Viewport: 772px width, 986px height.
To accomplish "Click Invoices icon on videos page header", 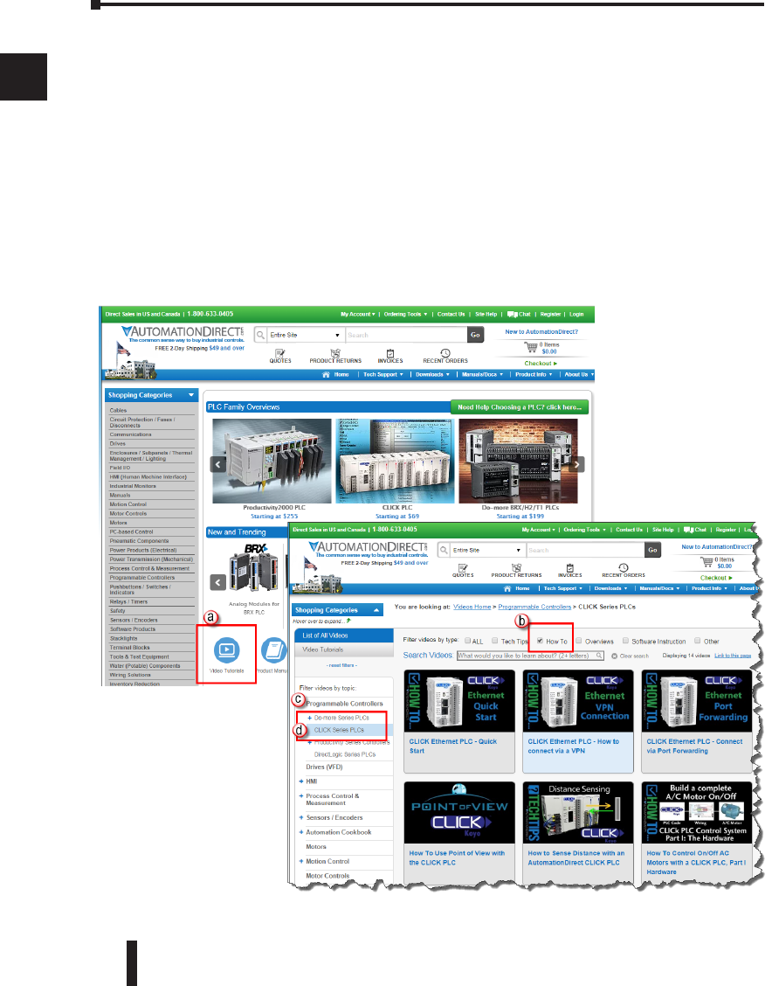I will 569,568.
